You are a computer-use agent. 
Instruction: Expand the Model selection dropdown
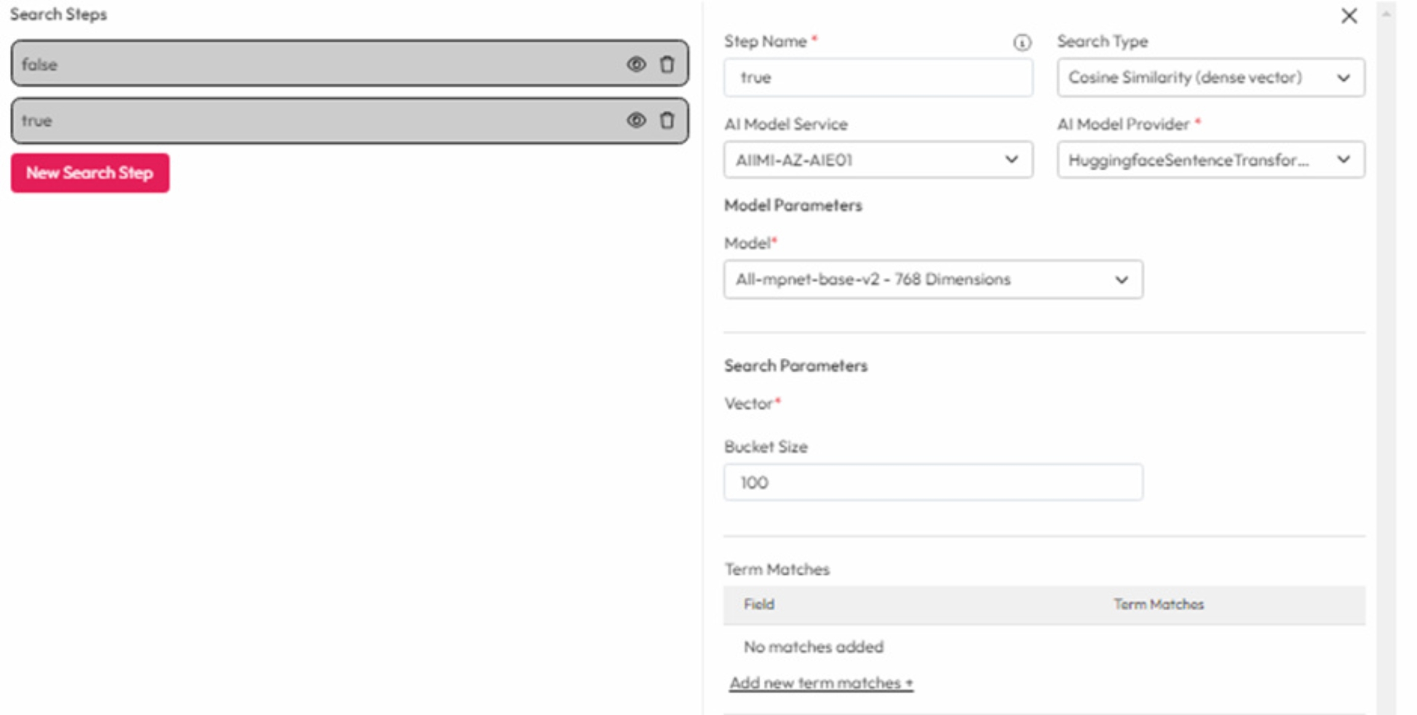pos(933,280)
